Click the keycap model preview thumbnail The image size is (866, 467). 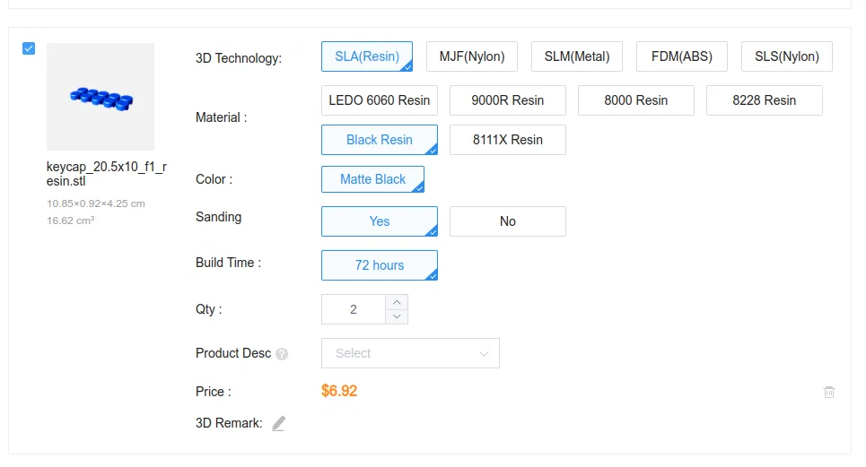coord(101,97)
